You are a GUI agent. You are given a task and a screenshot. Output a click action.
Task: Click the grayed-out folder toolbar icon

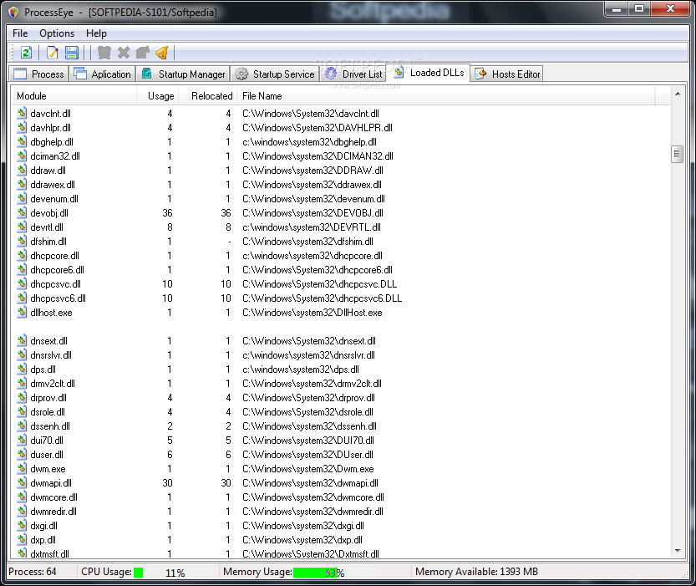143,53
